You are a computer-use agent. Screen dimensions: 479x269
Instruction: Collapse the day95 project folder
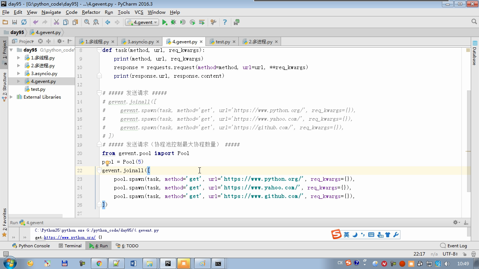point(11,50)
